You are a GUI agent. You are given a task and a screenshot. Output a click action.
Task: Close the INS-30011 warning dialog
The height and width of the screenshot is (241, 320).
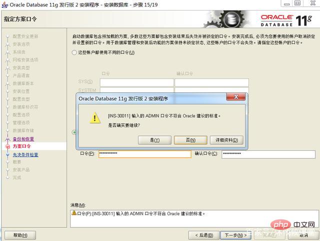tap(236, 97)
